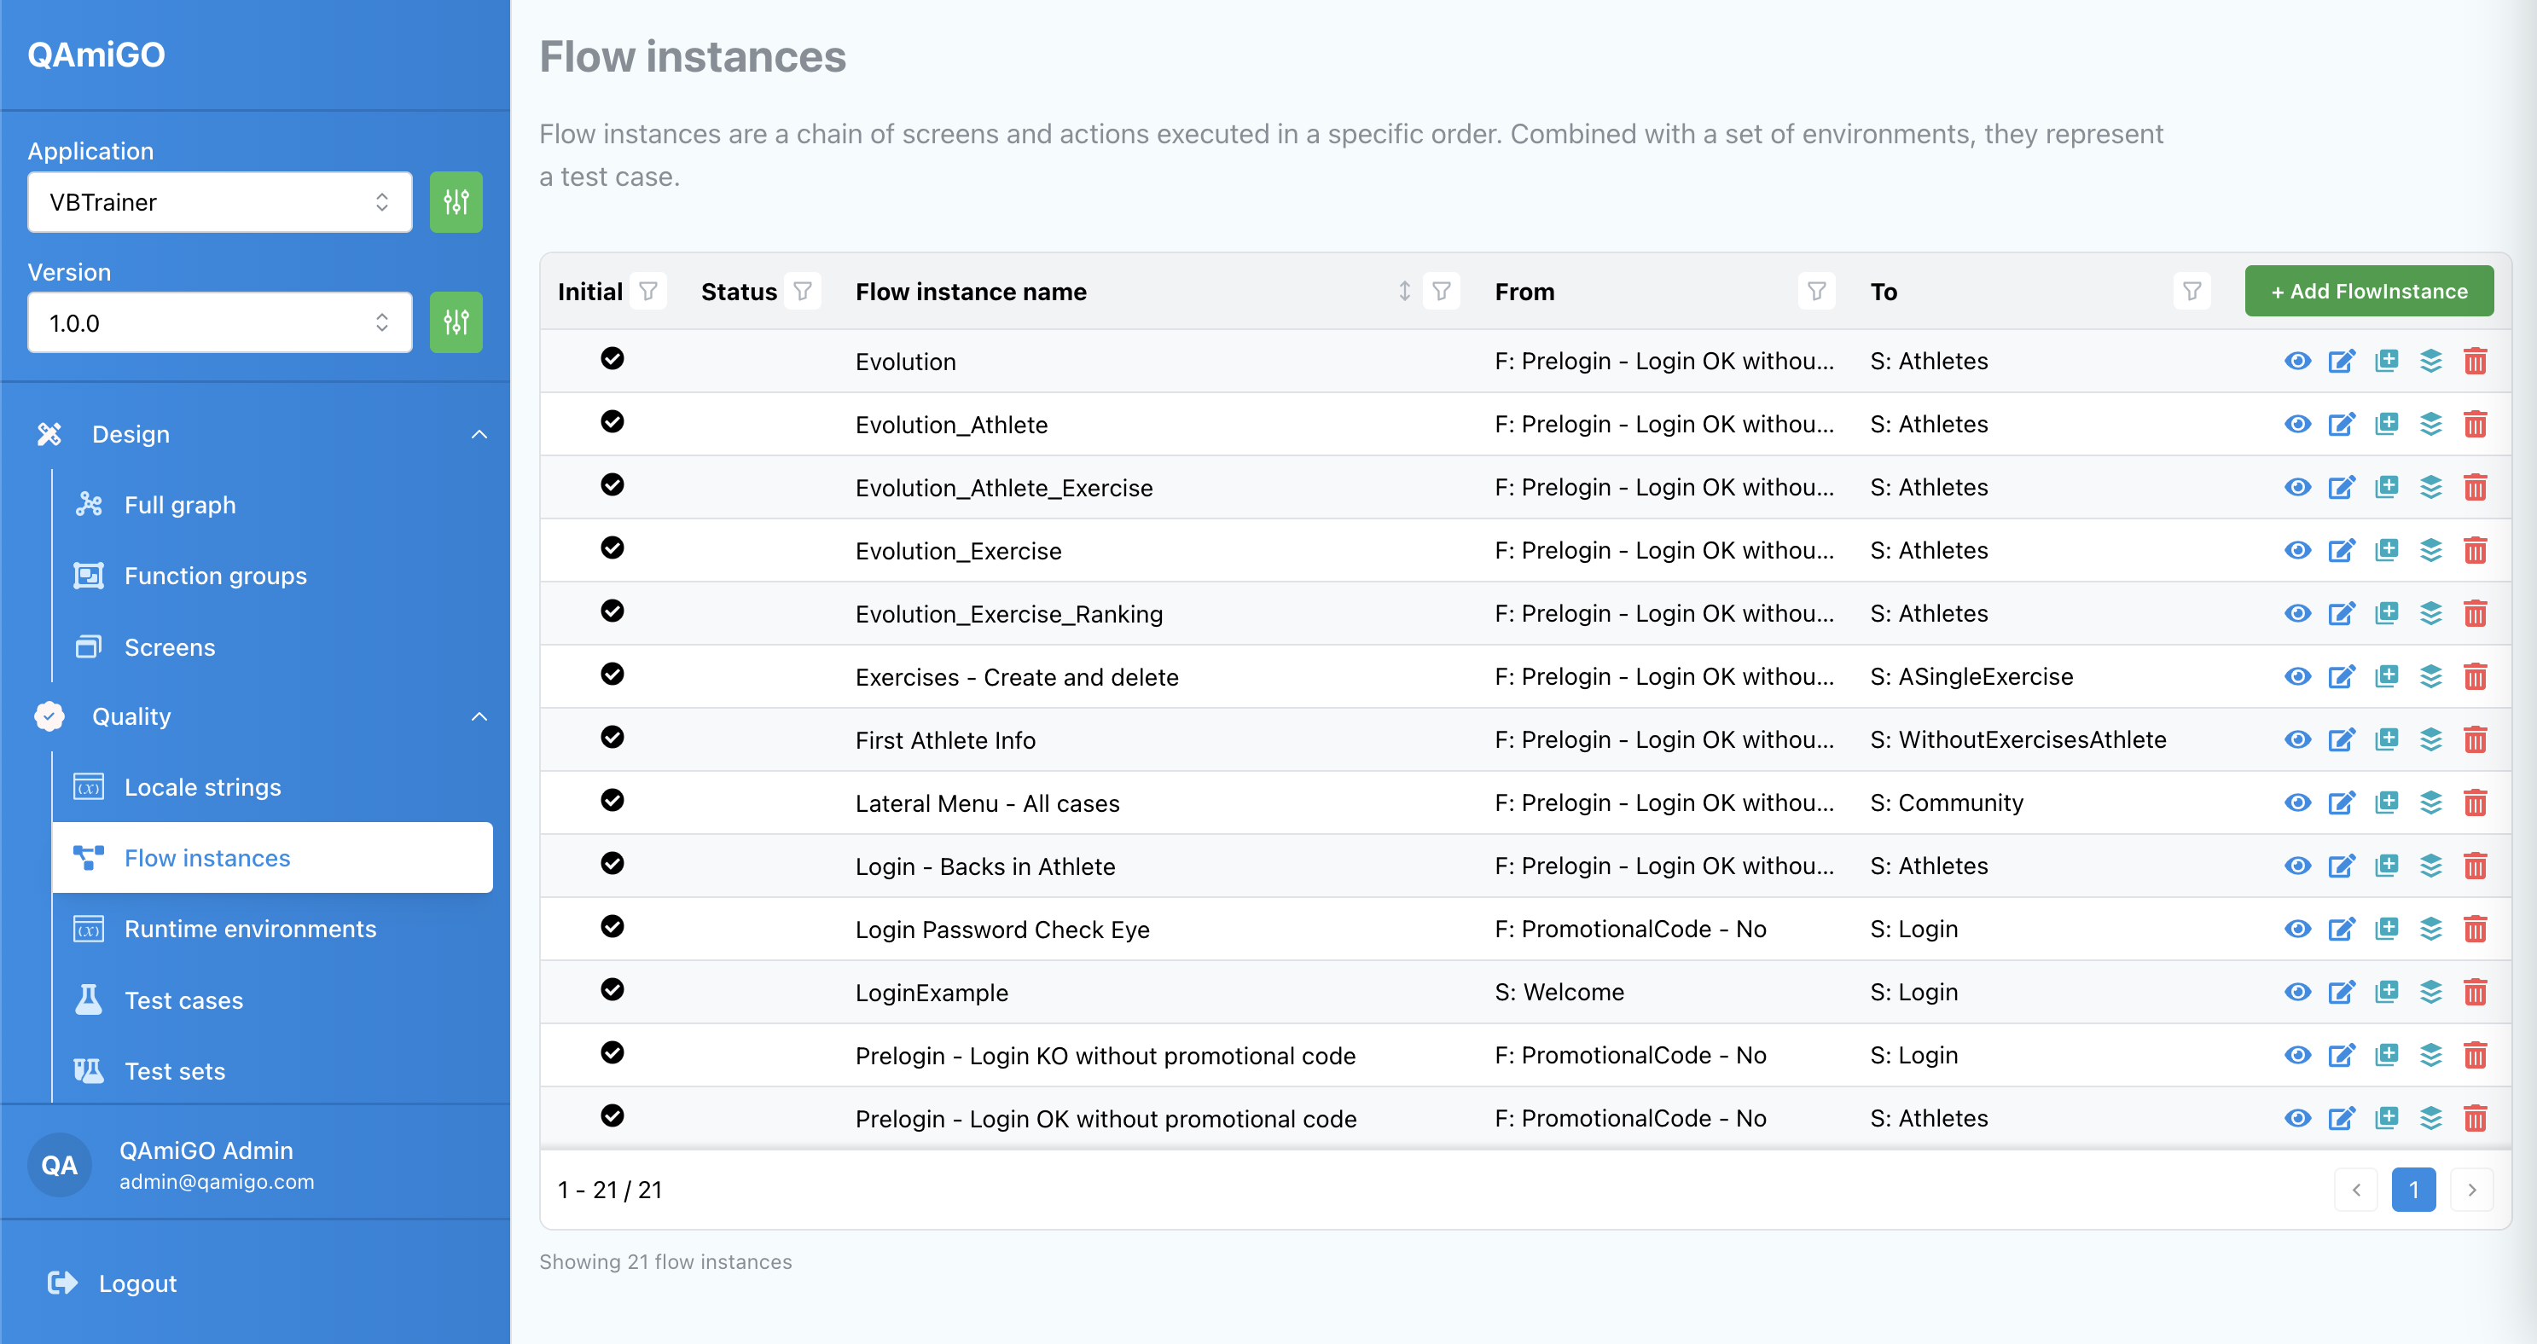View the Evolution_Athlete flow instance
This screenshot has height=1344, width=2537.
(x=2296, y=425)
